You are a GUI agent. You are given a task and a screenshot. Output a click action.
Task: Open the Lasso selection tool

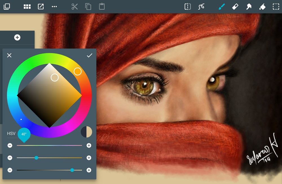tap(201, 7)
